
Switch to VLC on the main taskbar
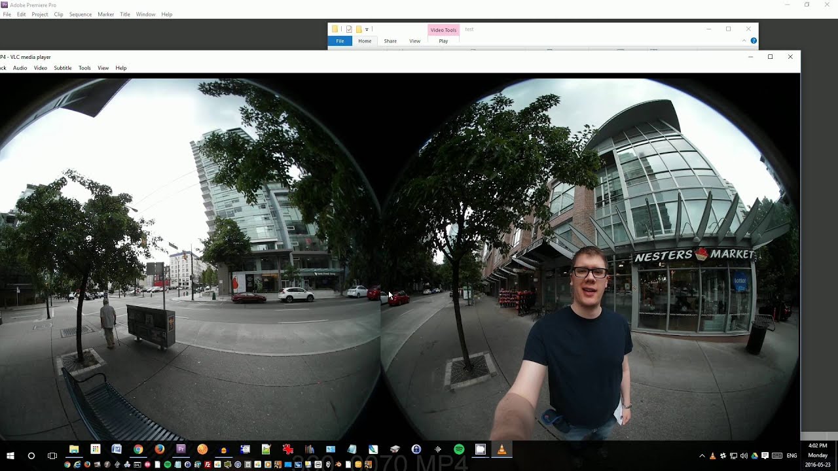pyautogui.click(x=502, y=449)
